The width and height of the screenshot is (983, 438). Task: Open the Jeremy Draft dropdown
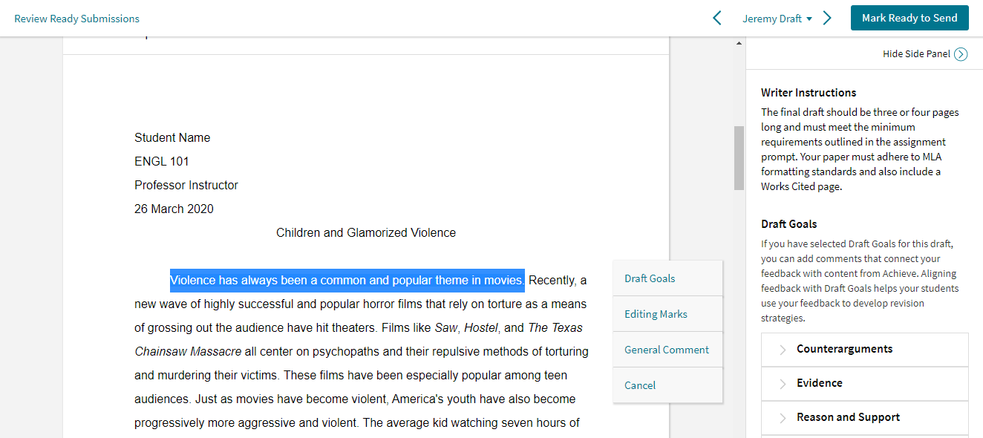click(x=777, y=19)
